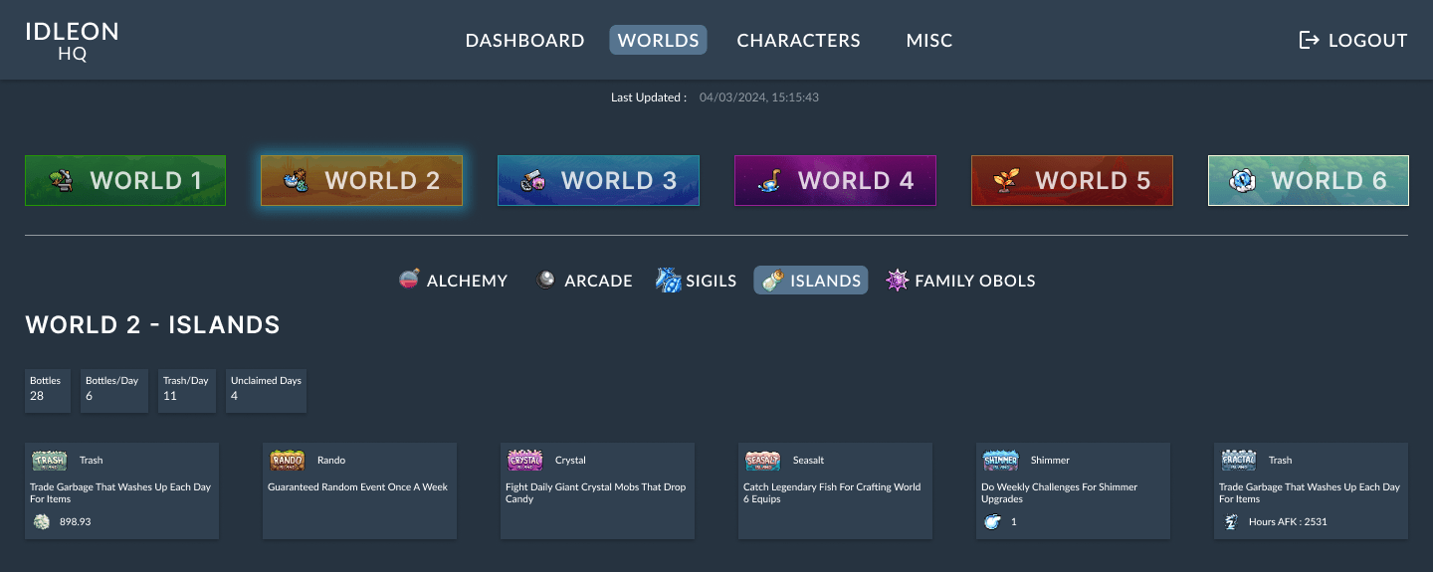The width and height of the screenshot is (1433, 572).
Task: Open the Misc menu item
Action: (928, 41)
